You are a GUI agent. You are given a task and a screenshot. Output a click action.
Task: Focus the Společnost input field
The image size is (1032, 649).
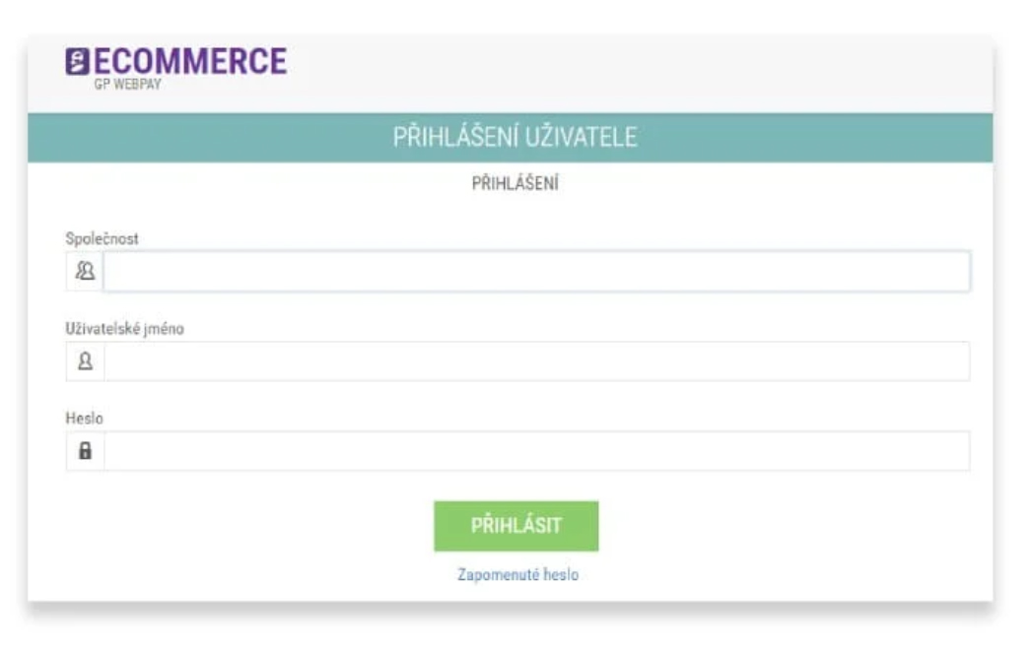(x=536, y=272)
